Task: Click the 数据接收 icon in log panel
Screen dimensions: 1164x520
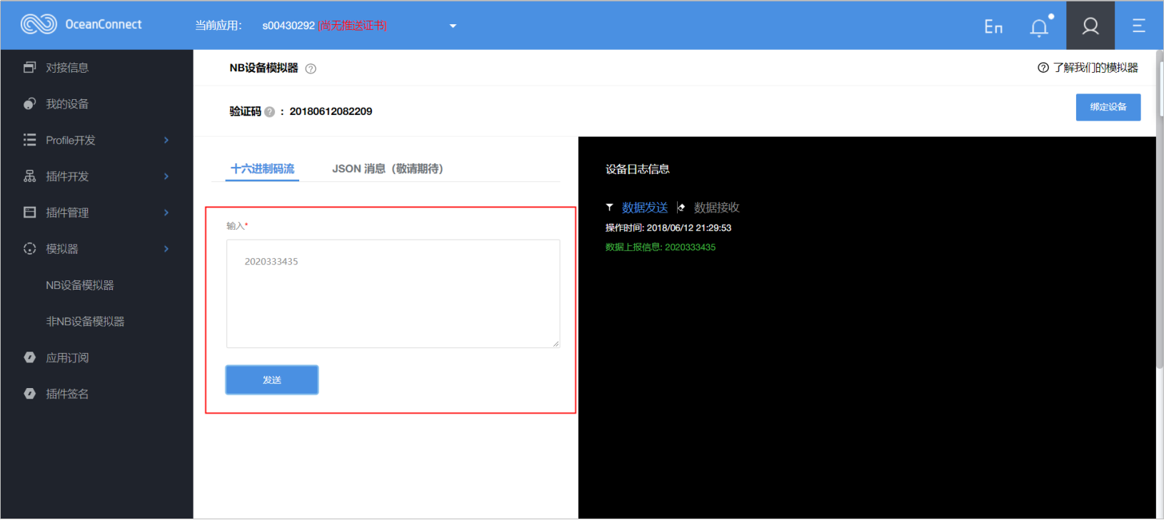Action: pos(681,208)
